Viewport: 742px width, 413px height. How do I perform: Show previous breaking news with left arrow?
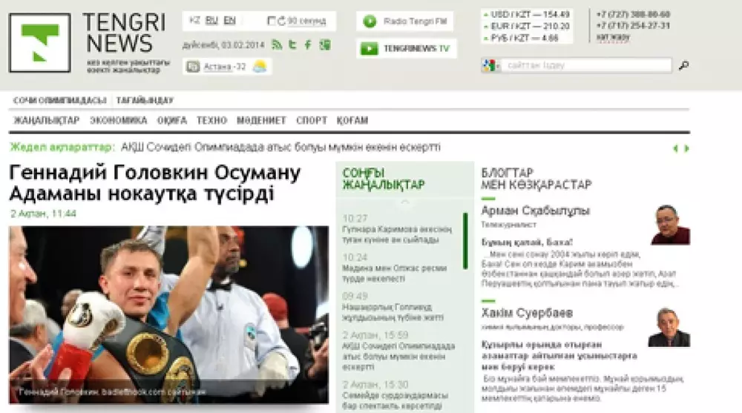pos(675,148)
